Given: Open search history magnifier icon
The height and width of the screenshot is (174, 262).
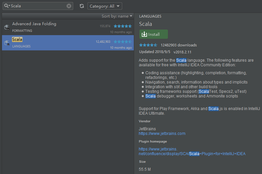Looking at the screenshot, I should 7,6.
